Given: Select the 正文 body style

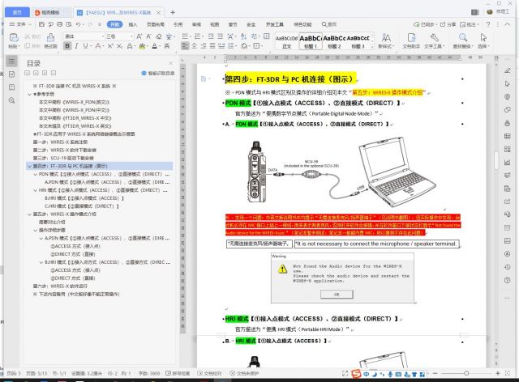Looking at the screenshot, I should [286, 41].
